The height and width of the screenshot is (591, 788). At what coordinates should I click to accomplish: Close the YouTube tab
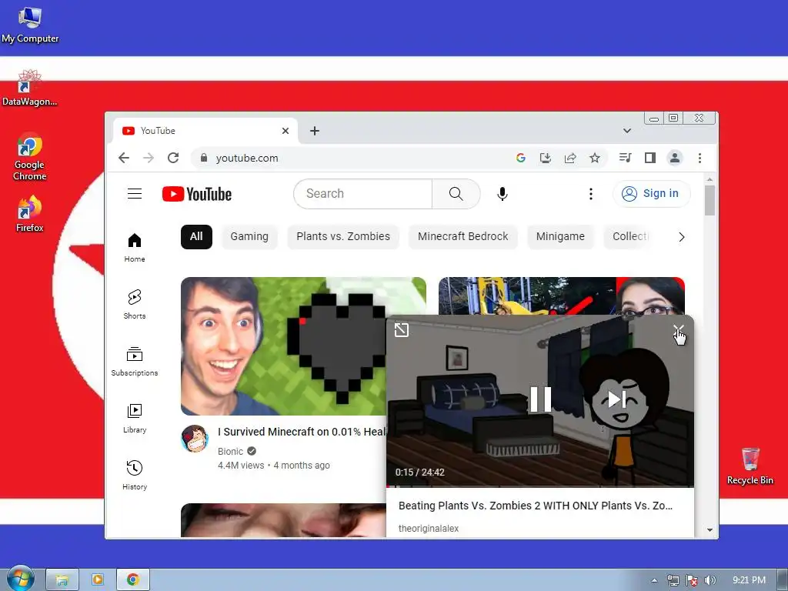point(285,131)
